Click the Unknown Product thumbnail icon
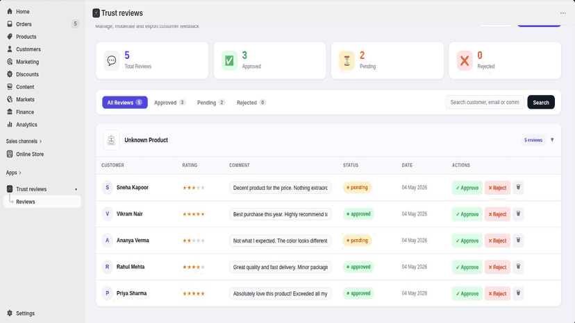The width and height of the screenshot is (575, 323). pyautogui.click(x=111, y=140)
